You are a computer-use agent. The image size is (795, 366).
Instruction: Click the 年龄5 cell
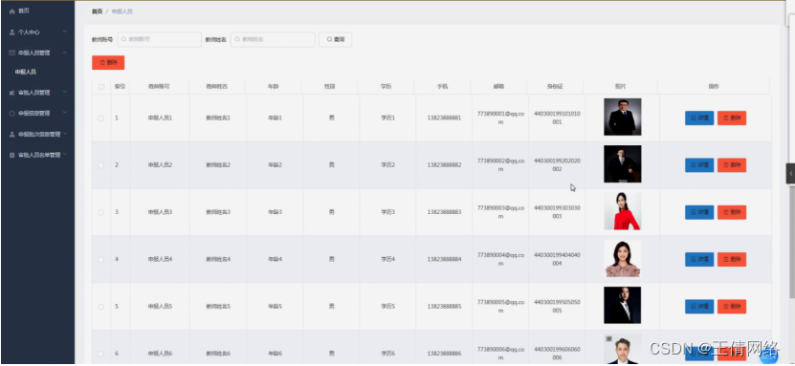tap(275, 306)
